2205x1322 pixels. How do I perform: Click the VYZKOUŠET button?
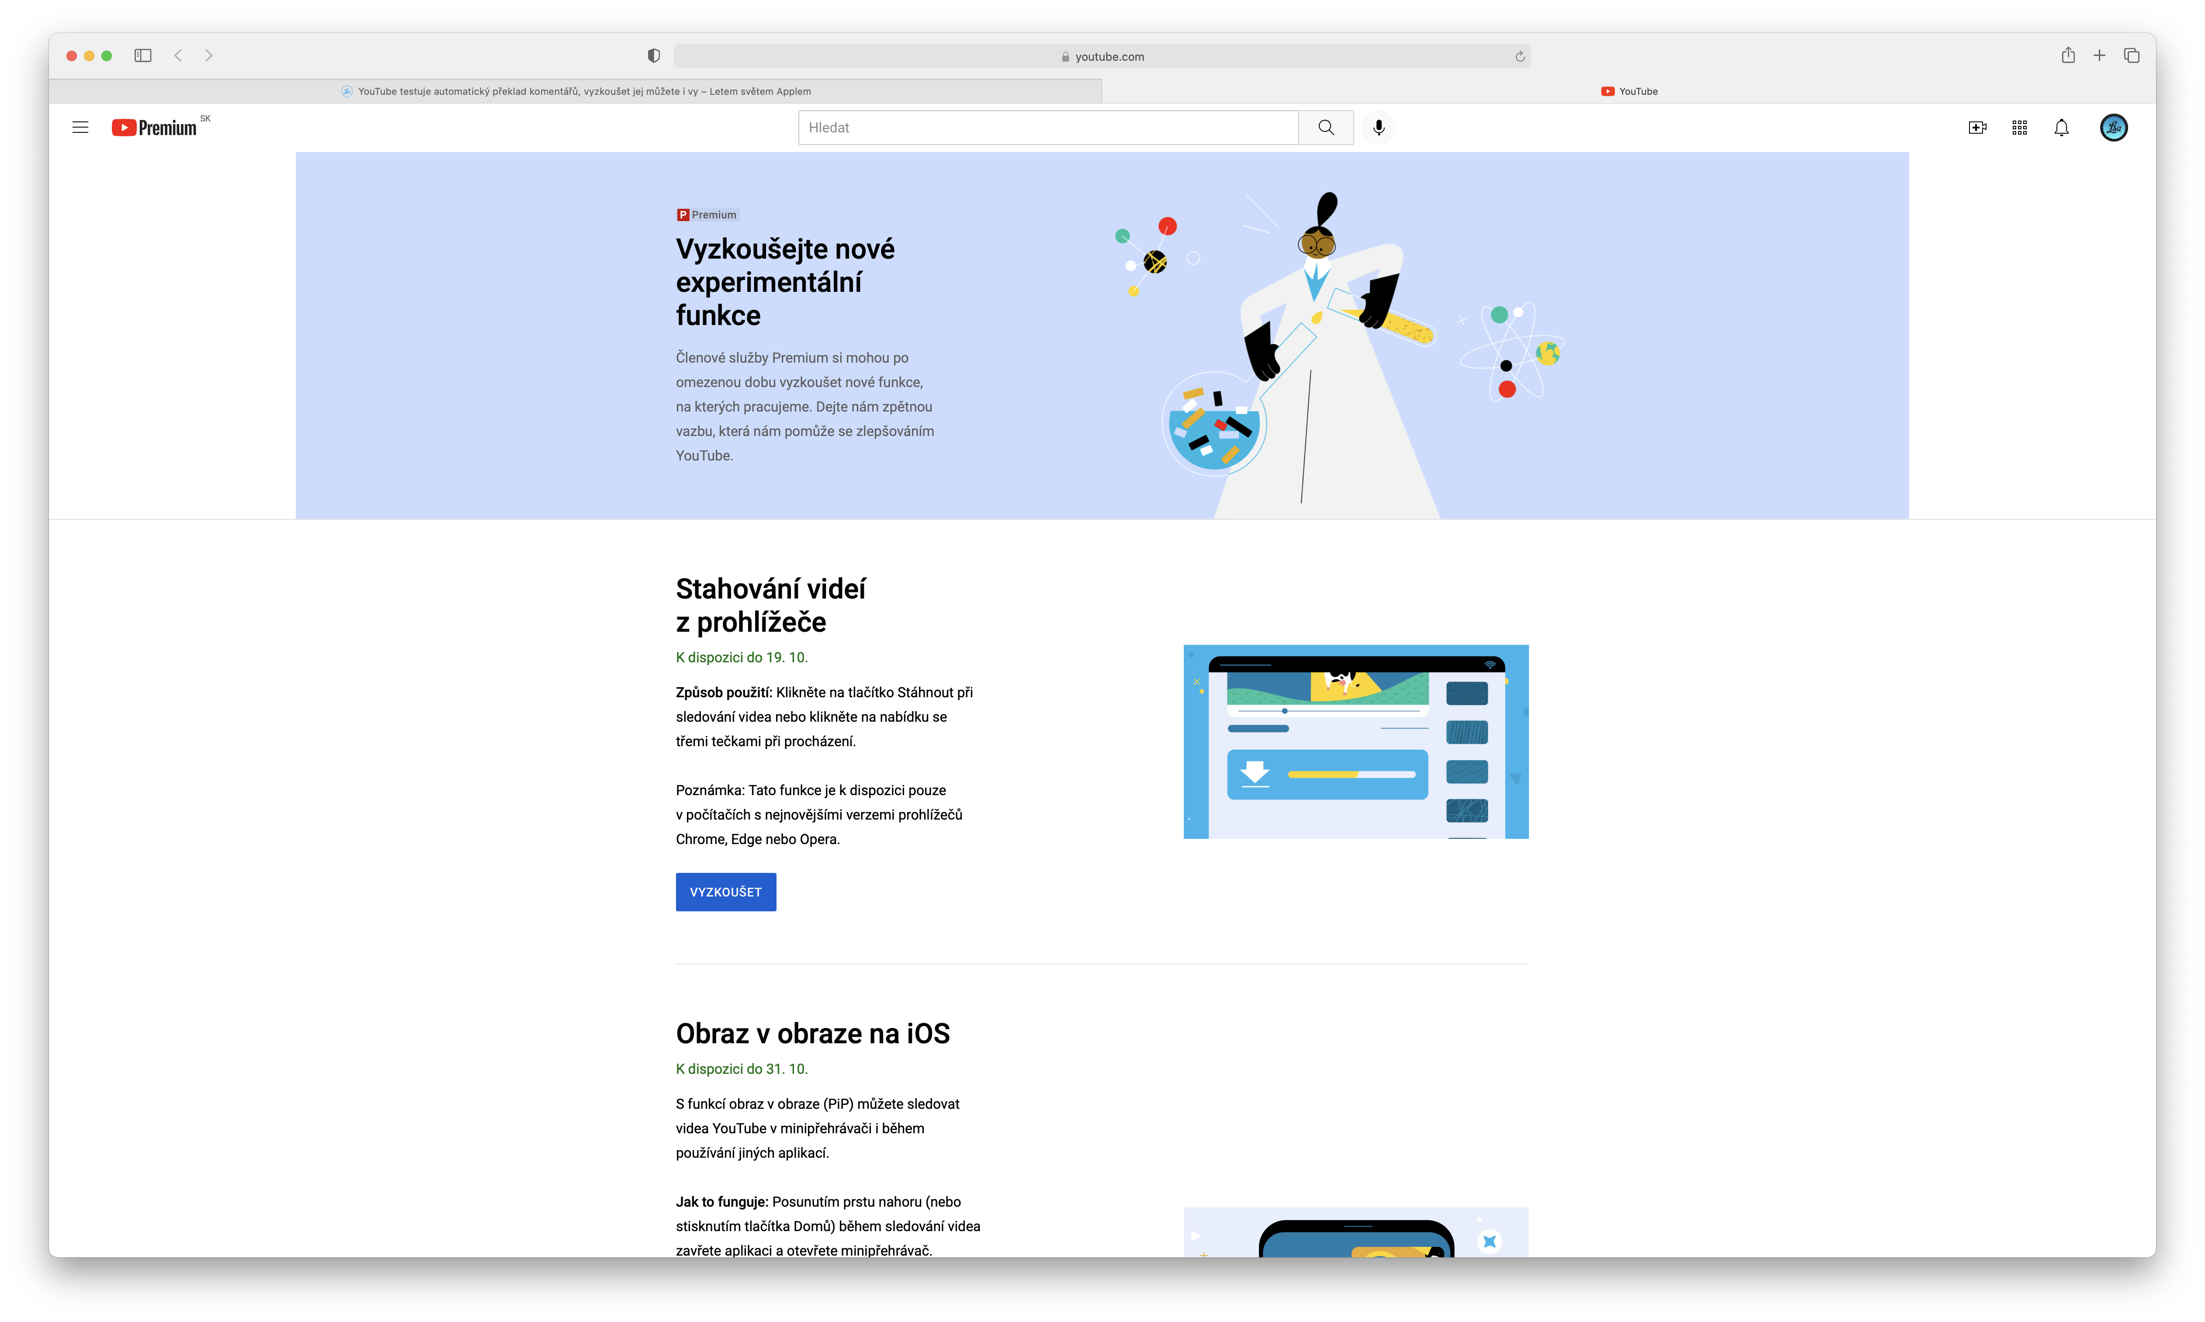point(725,892)
